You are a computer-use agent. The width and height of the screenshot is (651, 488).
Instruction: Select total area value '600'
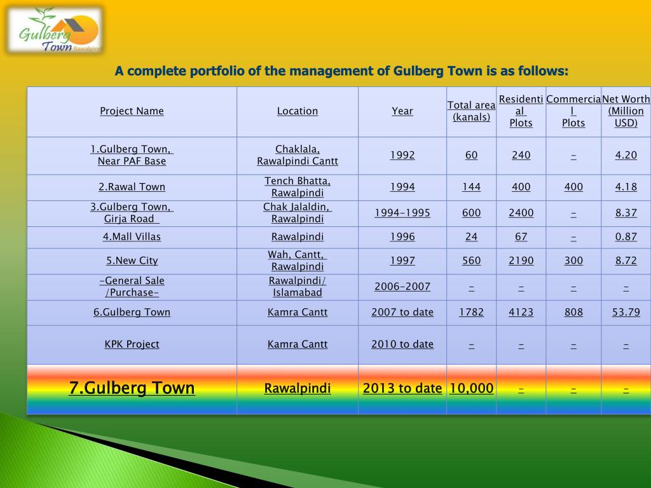471,213
